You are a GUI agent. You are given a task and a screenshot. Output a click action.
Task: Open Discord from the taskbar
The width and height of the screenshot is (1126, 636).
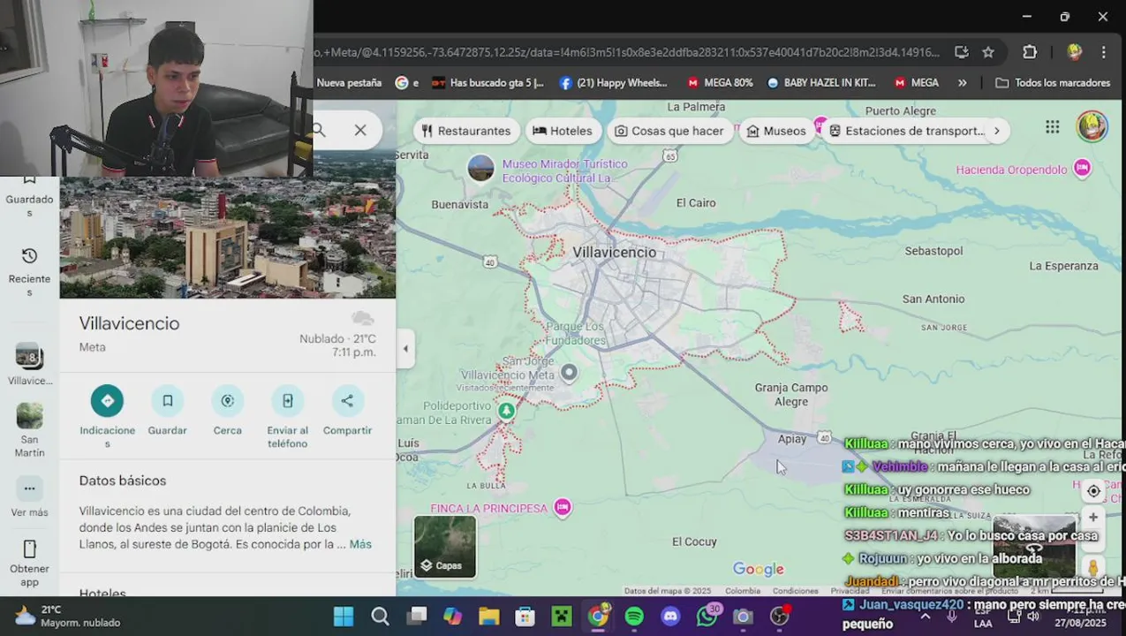pyautogui.click(x=670, y=617)
